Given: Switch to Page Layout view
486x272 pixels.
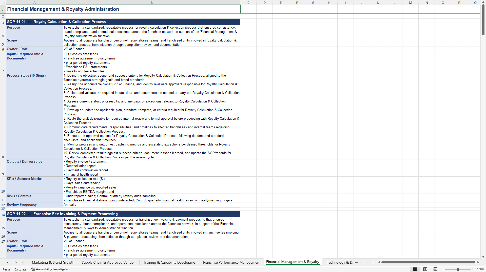Looking at the screenshot, I should pyautogui.click(x=425, y=269).
